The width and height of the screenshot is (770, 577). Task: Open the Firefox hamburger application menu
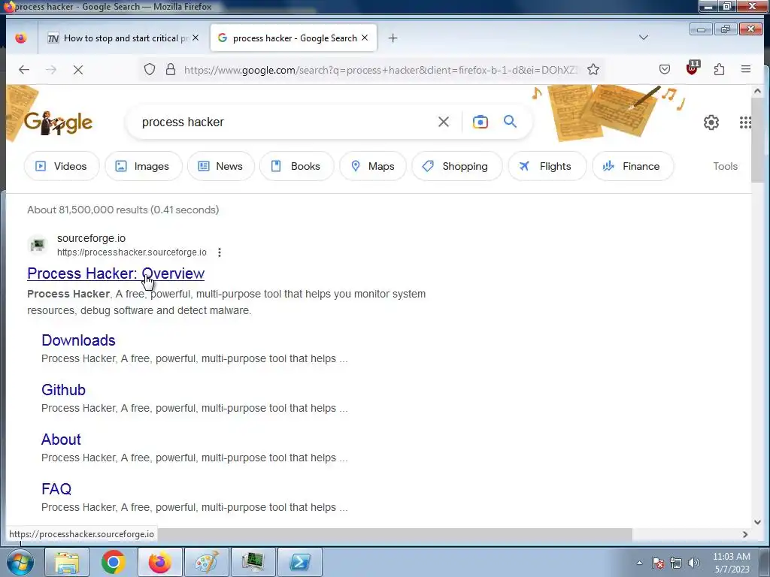pyautogui.click(x=745, y=70)
